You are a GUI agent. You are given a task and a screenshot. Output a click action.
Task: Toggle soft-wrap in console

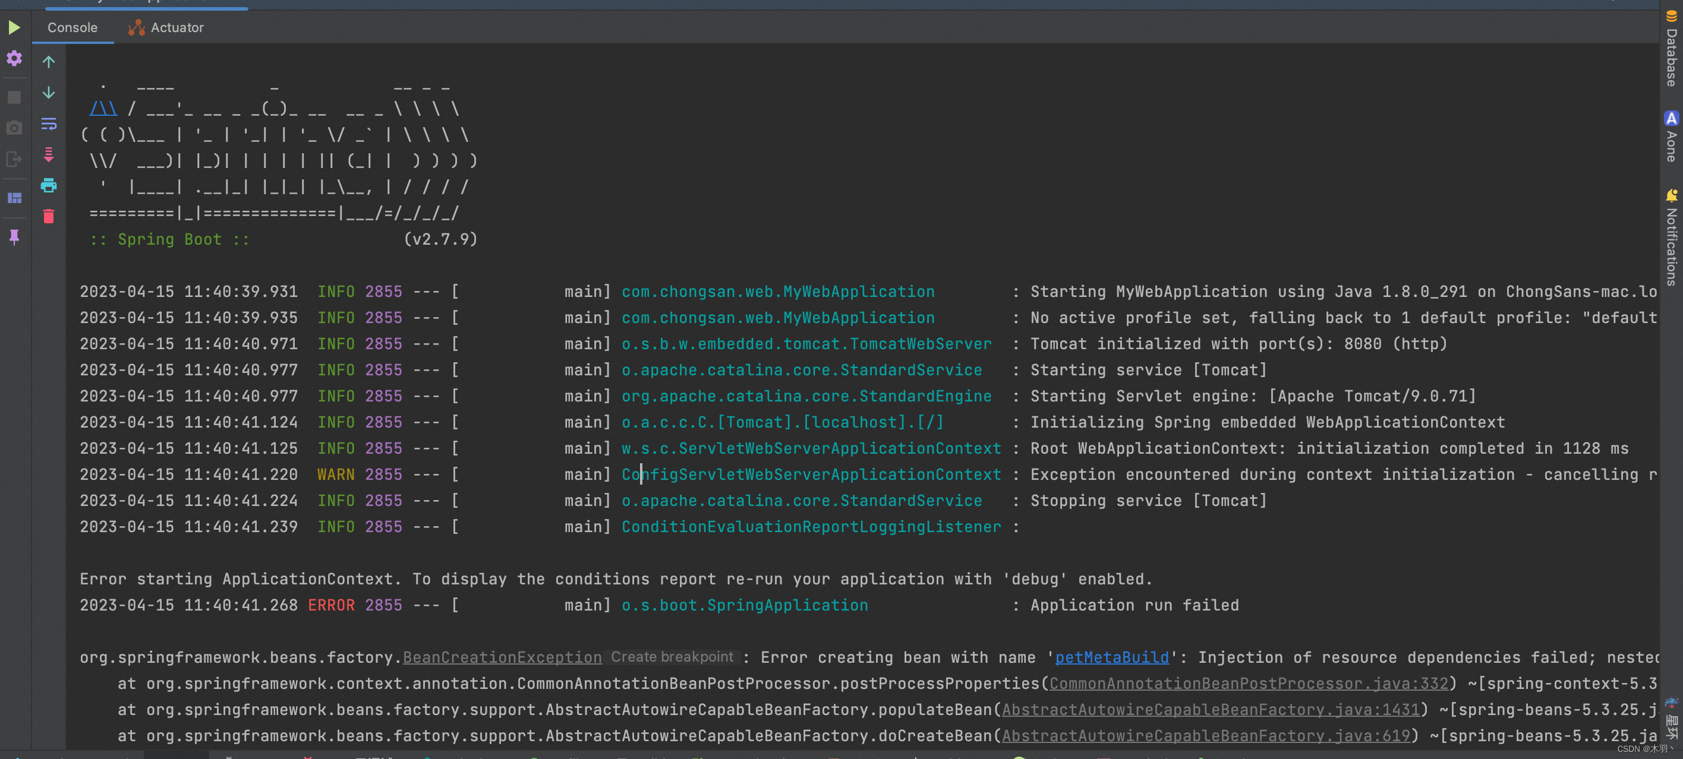point(48,124)
